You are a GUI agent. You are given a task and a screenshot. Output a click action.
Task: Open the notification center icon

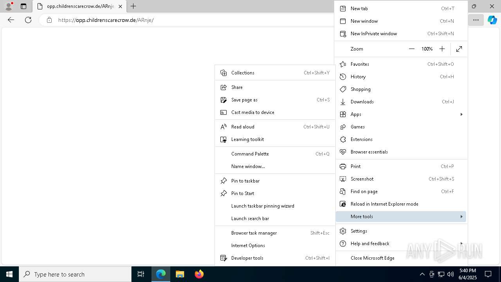(x=488, y=274)
